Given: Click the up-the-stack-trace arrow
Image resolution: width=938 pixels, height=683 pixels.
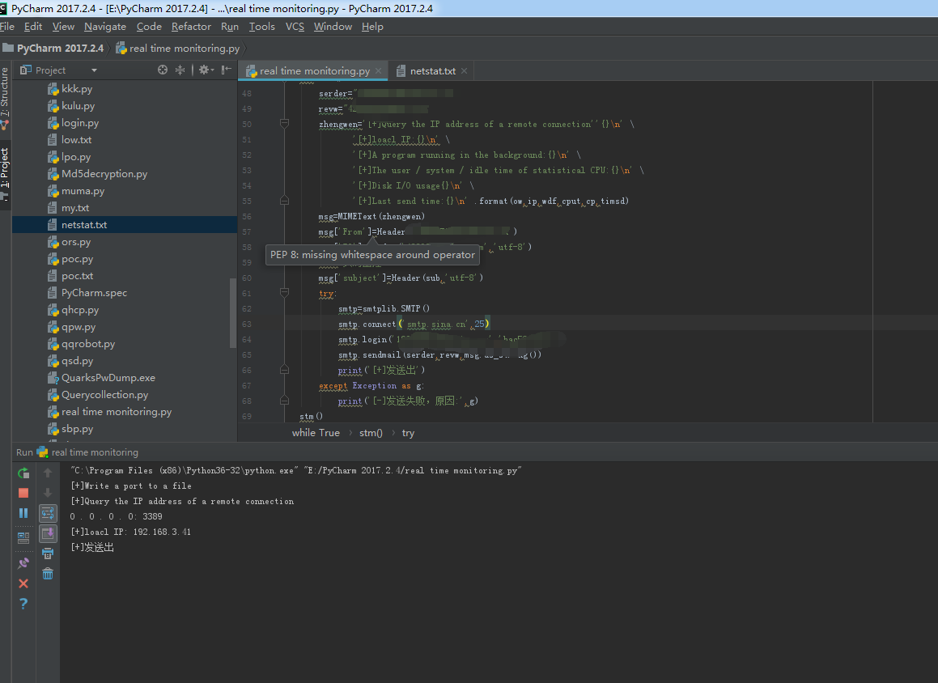Looking at the screenshot, I should click(x=48, y=473).
